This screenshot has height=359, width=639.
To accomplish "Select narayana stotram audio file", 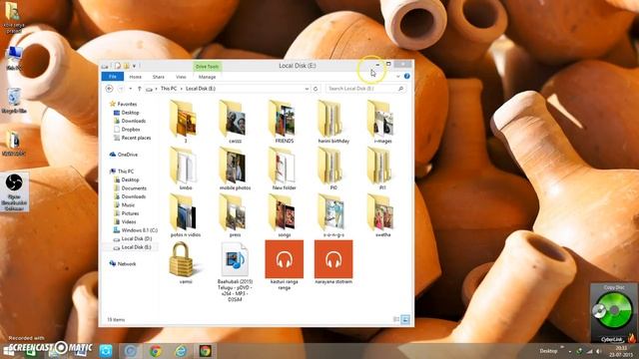I will click(x=333, y=262).
